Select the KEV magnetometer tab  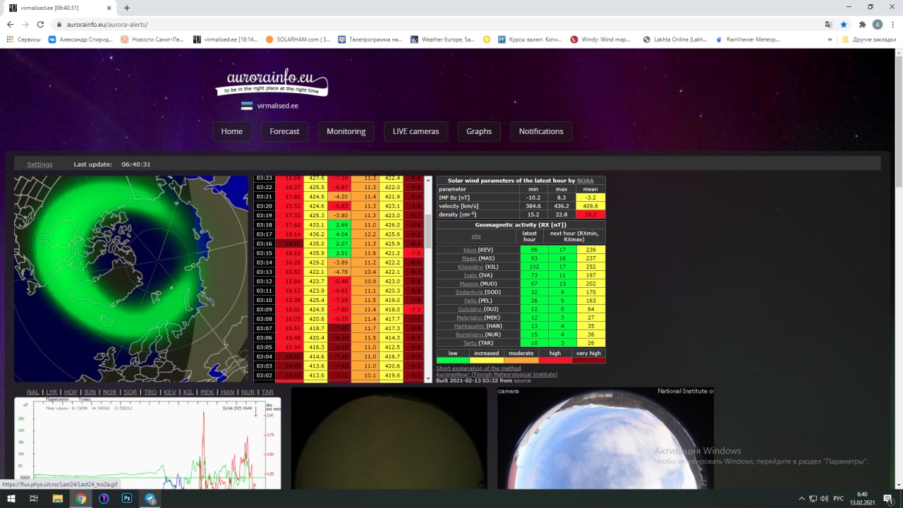coord(169,392)
